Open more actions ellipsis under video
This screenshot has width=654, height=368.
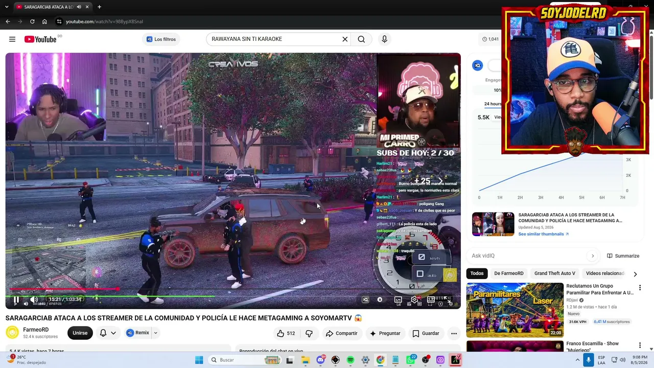click(454, 333)
